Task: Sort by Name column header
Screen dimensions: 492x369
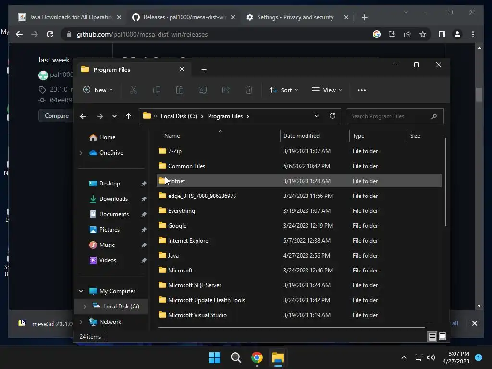Action: [x=172, y=136]
